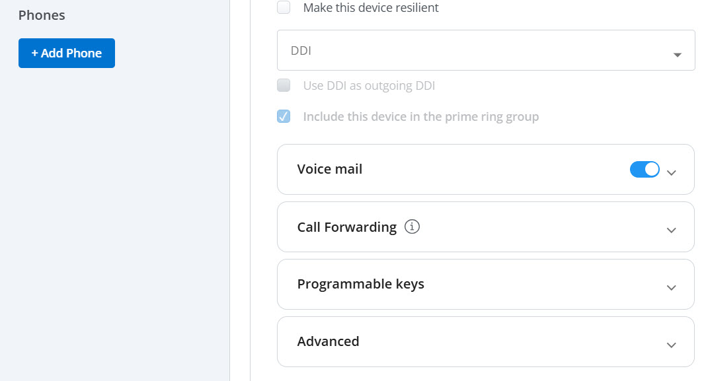The width and height of the screenshot is (706, 381).
Task: Click the Make this device resilient label
Action: (371, 8)
